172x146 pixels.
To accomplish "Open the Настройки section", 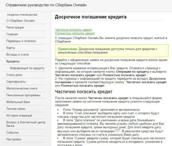I will (14, 139).
